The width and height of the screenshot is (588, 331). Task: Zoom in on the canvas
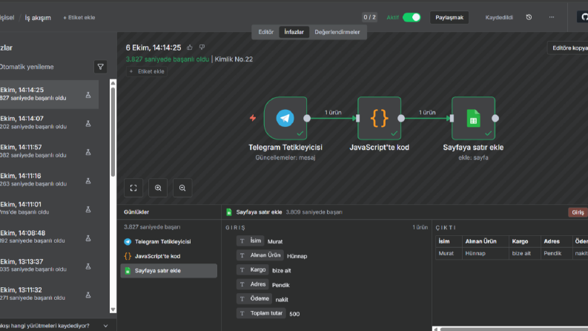point(158,188)
